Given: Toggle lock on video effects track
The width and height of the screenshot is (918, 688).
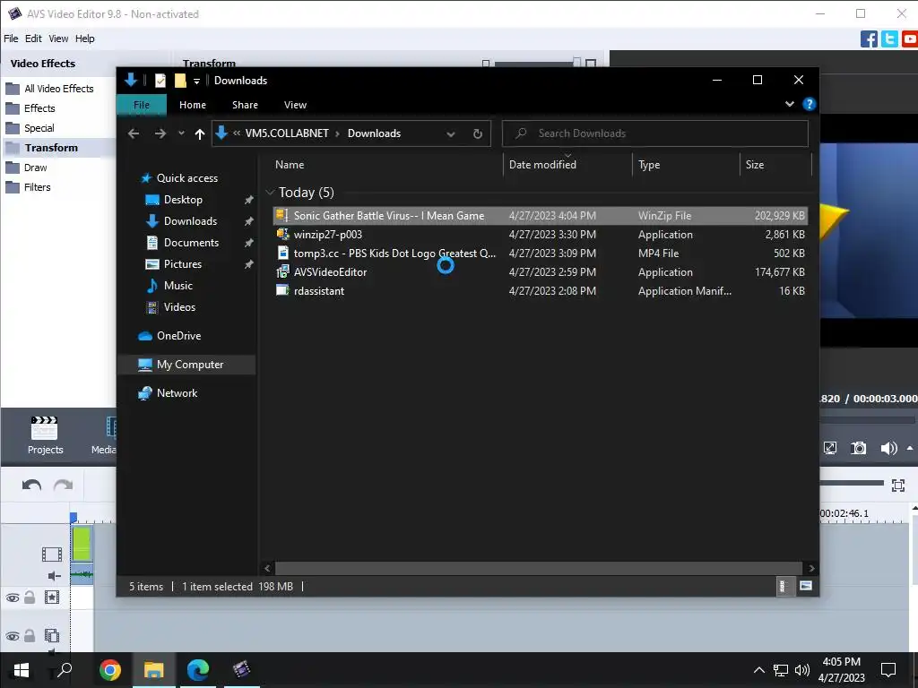Looking at the screenshot, I should pos(30,598).
